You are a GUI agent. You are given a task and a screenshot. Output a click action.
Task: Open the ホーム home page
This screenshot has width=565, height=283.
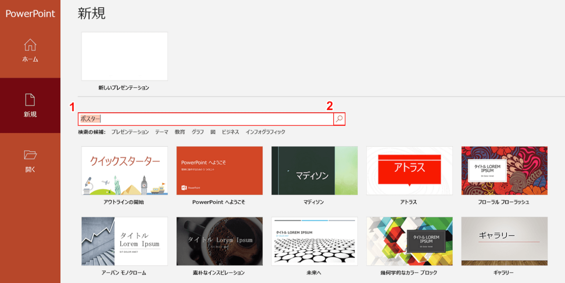[x=30, y=50]
